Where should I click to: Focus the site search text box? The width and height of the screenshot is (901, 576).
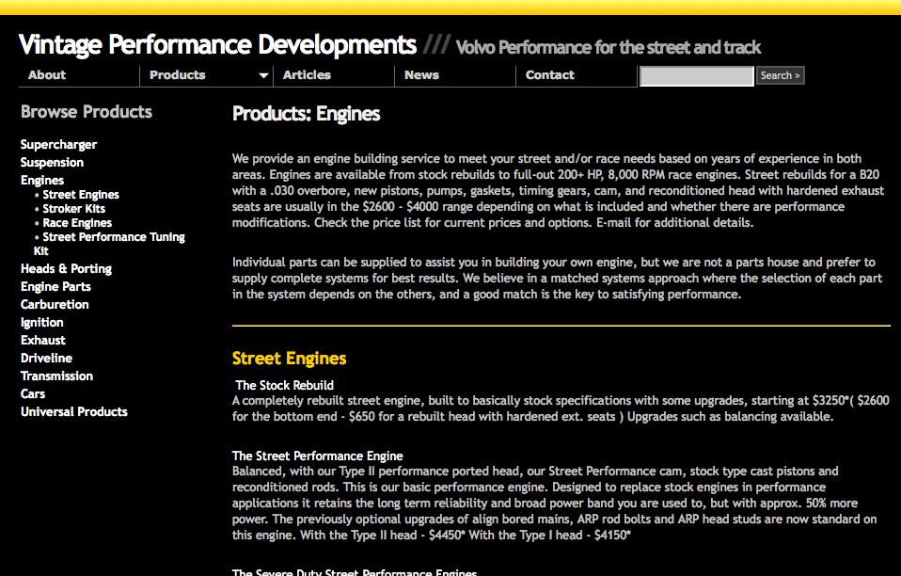(x=696, y=76)
